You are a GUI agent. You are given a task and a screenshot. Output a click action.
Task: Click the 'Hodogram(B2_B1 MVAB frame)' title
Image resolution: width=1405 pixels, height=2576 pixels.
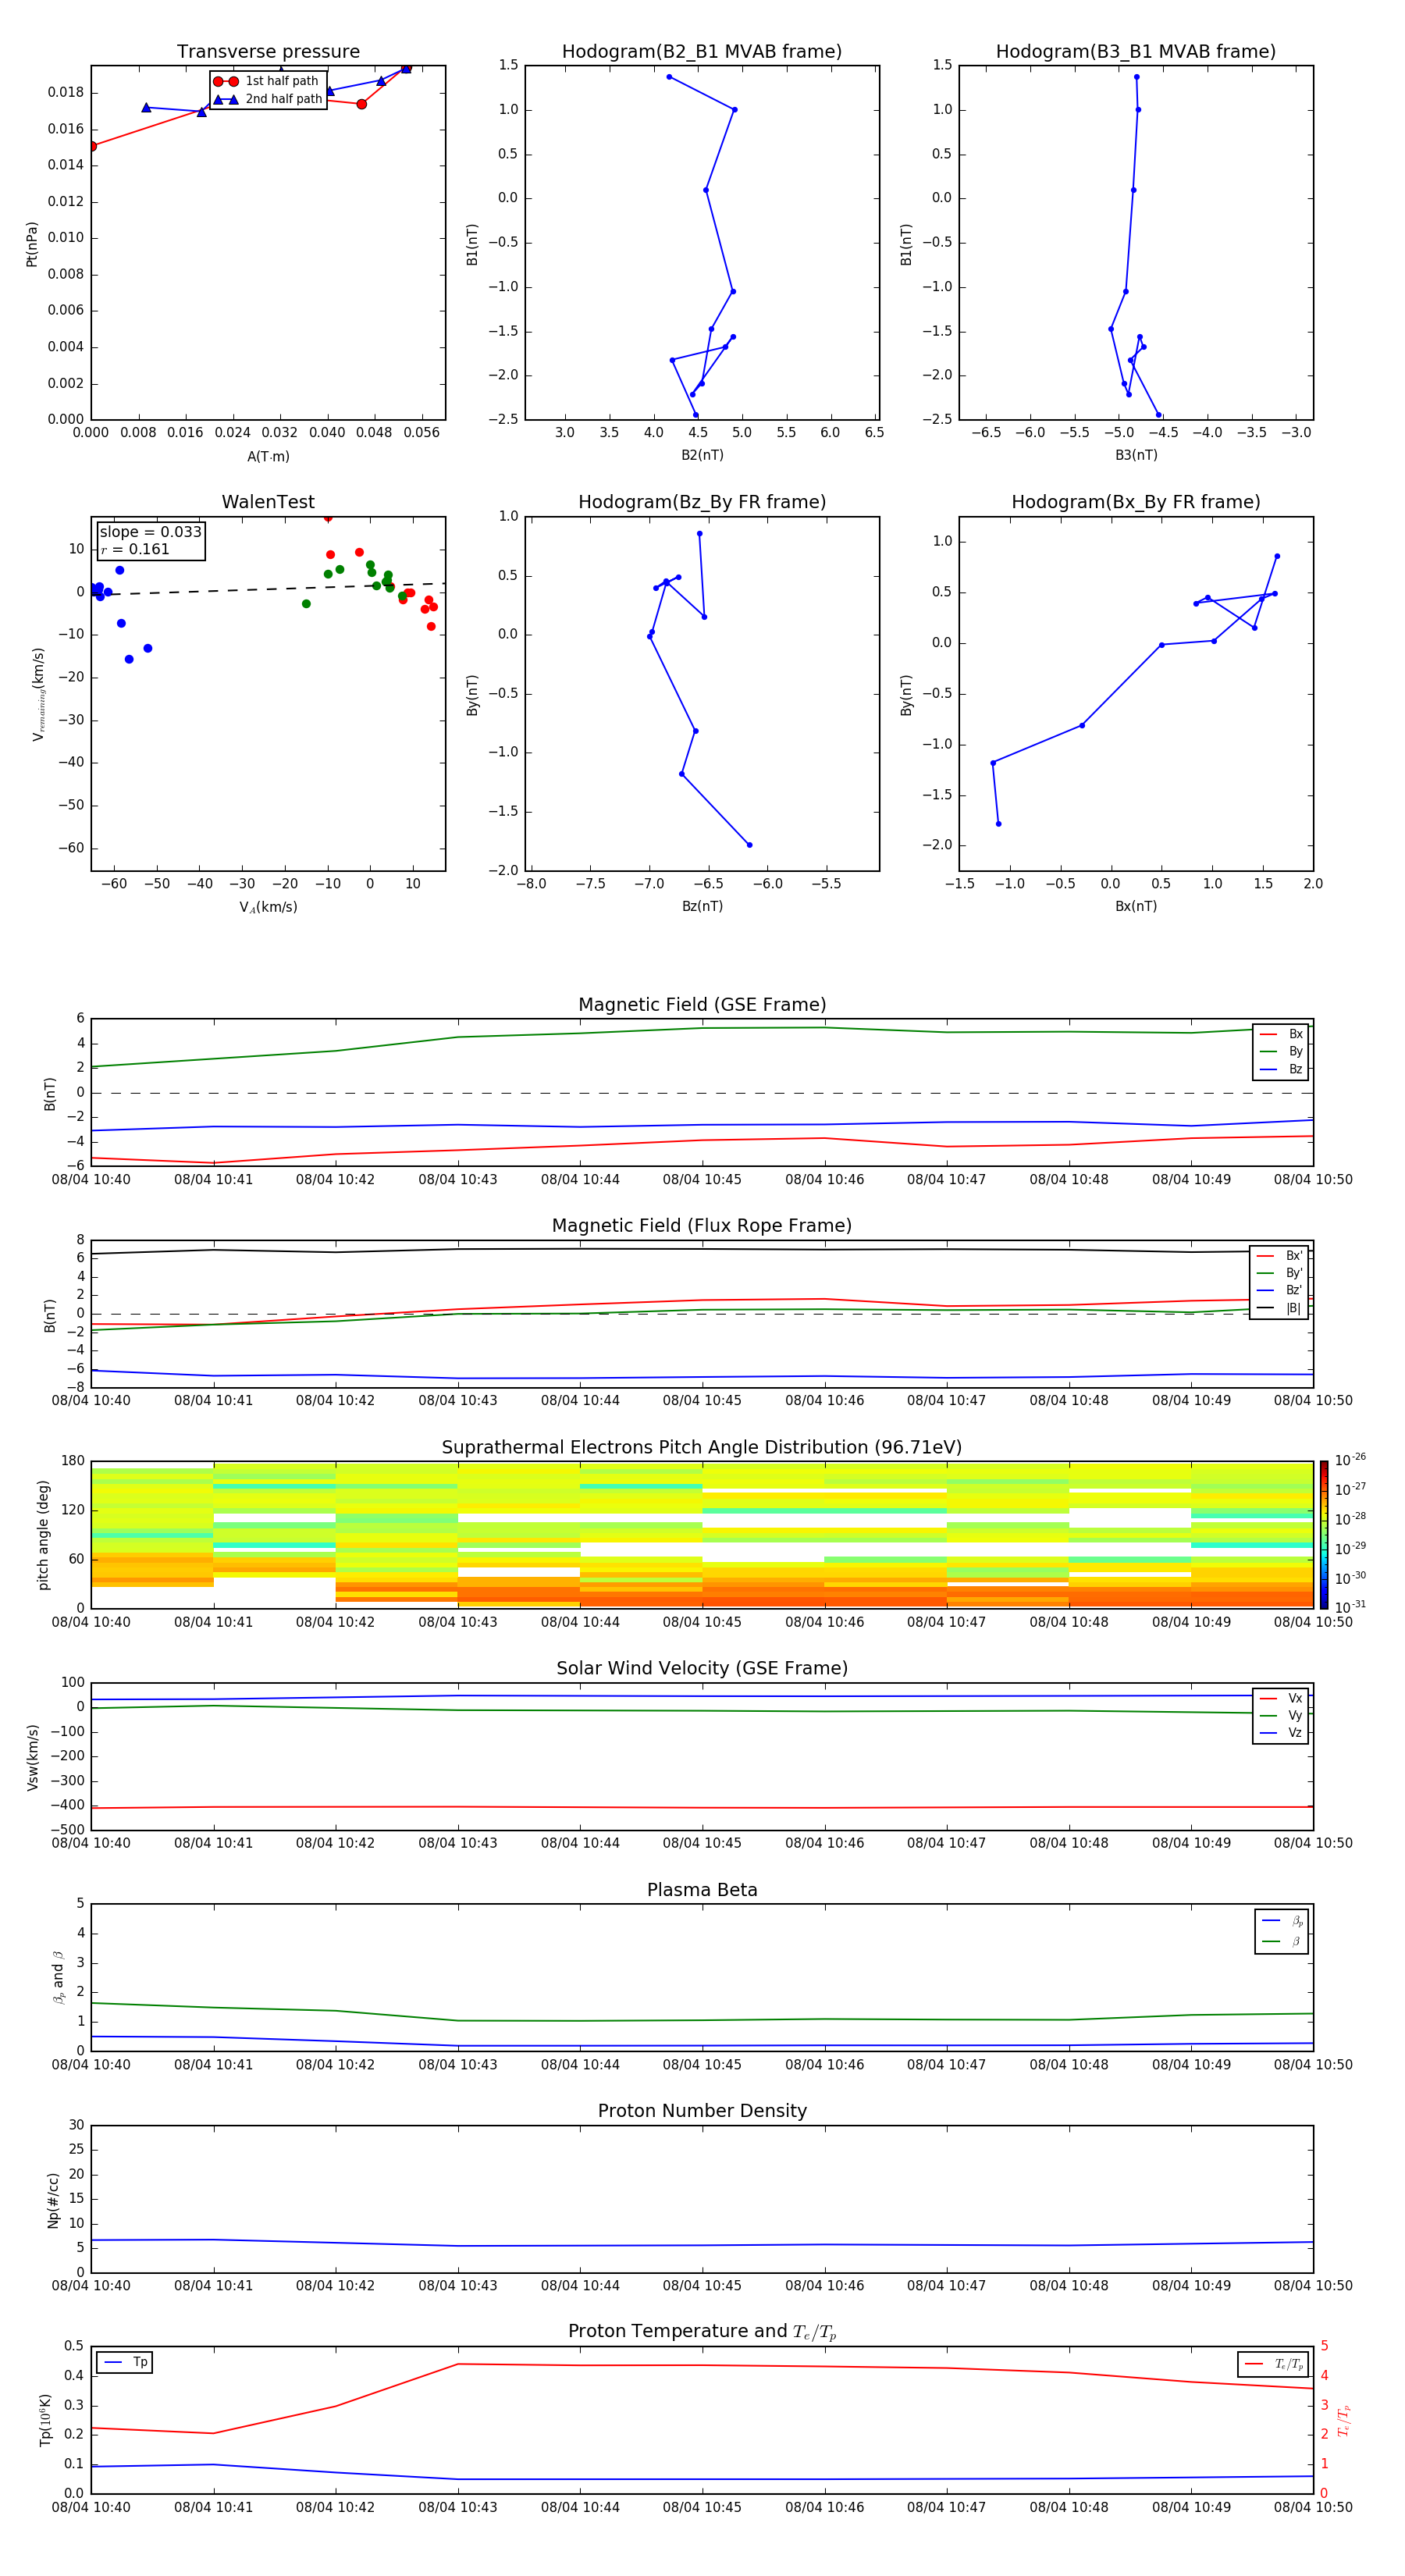click(x=702, y=51)
